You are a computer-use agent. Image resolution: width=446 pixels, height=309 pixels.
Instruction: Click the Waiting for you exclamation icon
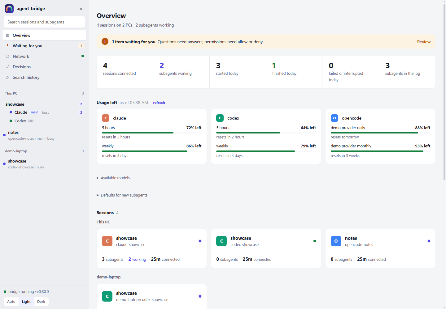coord(7,46)
